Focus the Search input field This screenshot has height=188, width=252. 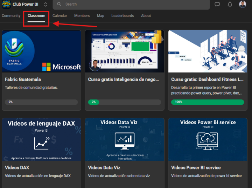click(131, 4)
